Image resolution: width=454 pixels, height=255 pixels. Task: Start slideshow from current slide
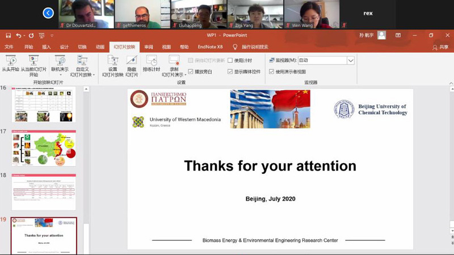point(33,61)
